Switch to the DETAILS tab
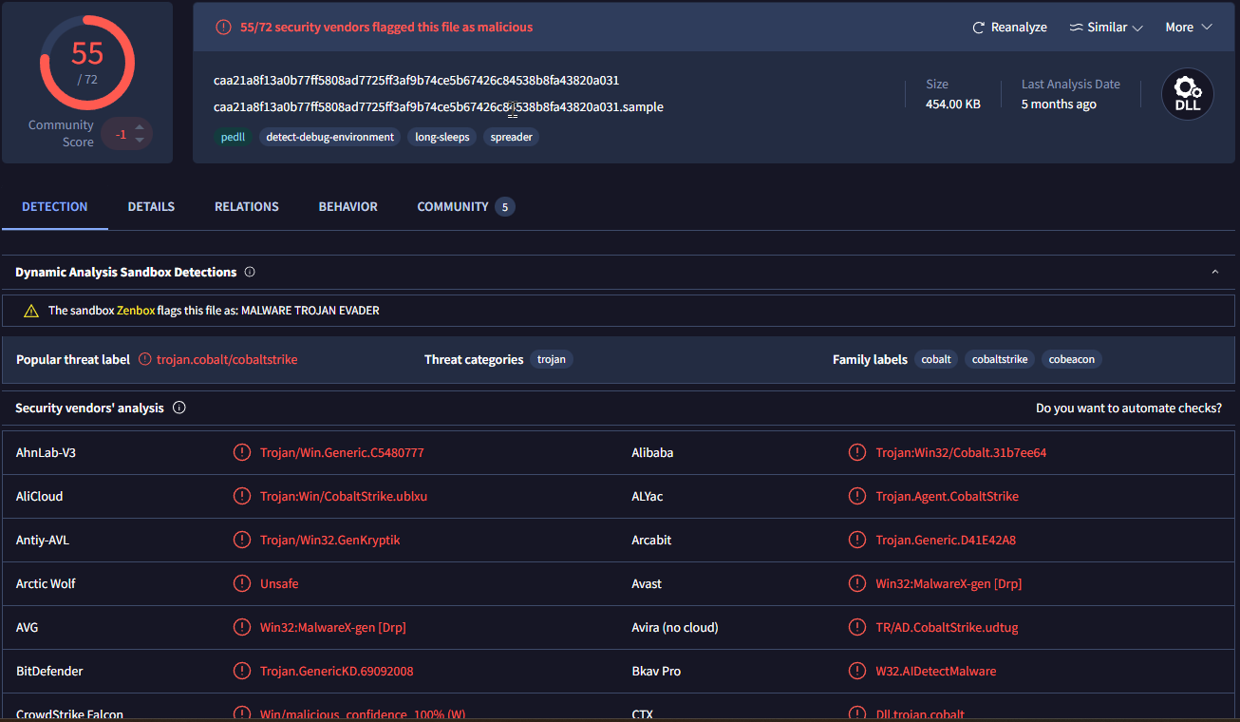Screen dimensions: 1240x722 coord(151,206)
